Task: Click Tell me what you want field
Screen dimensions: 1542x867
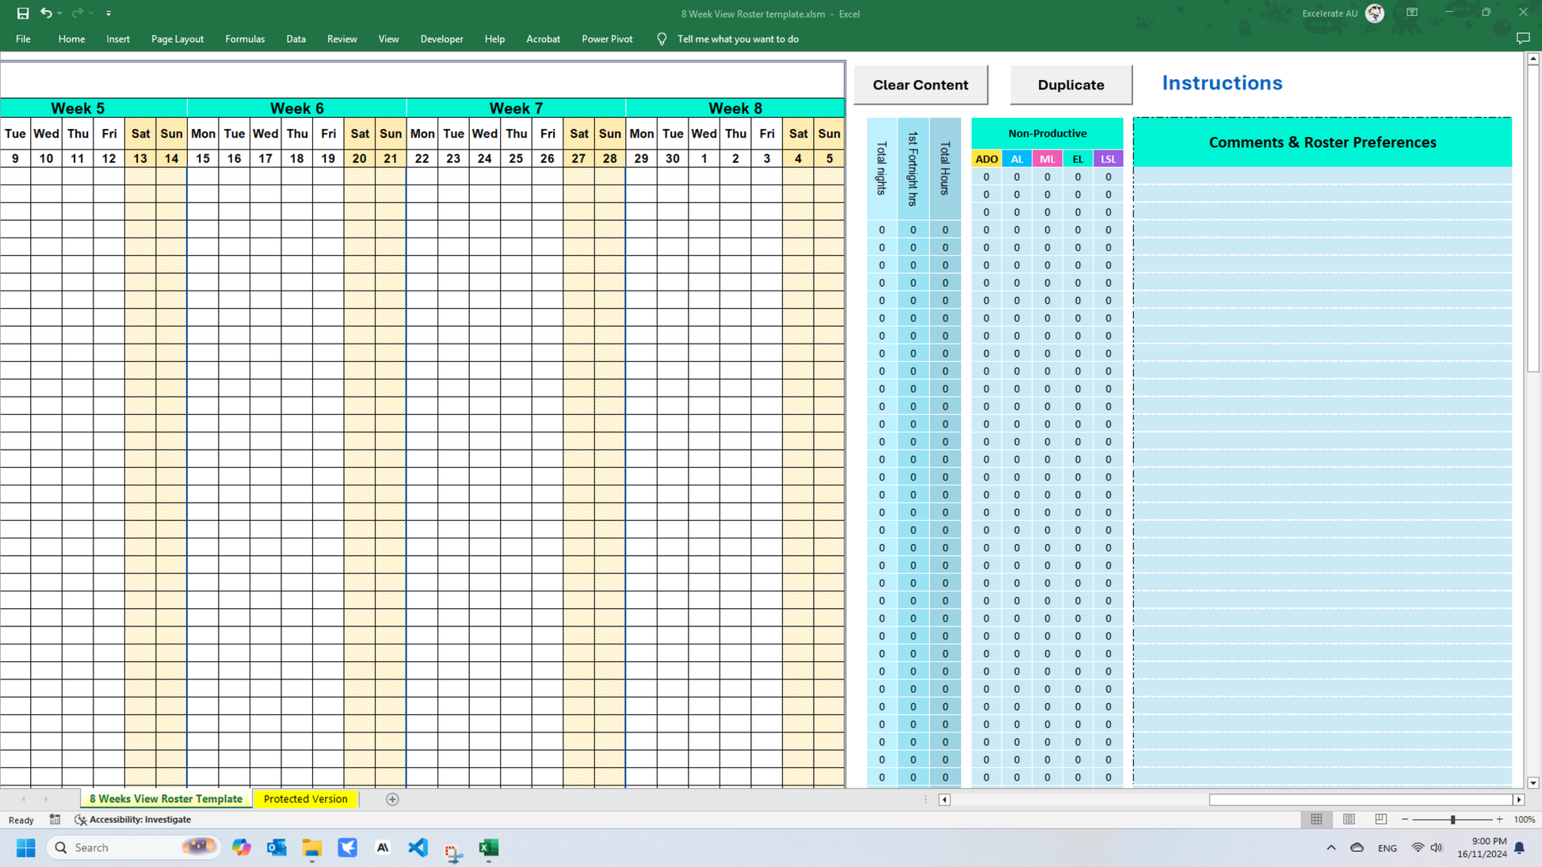Action: (737, 39)
